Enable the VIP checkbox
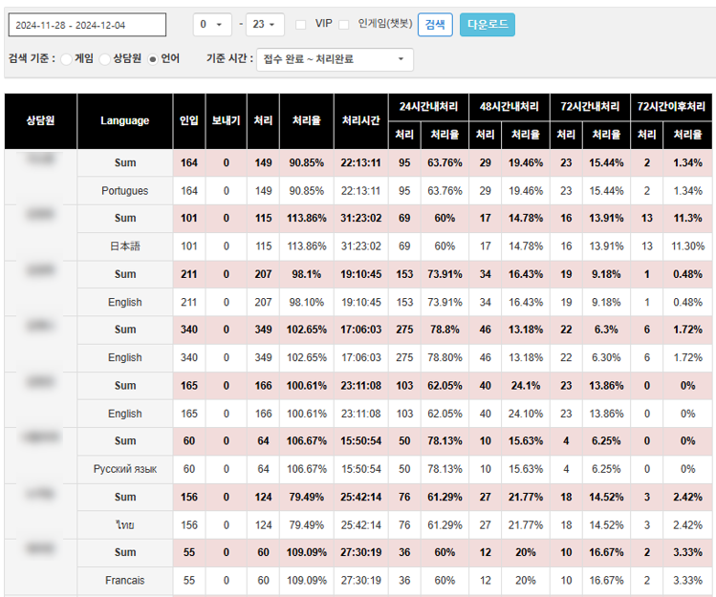716x597 pixels. 301,25
